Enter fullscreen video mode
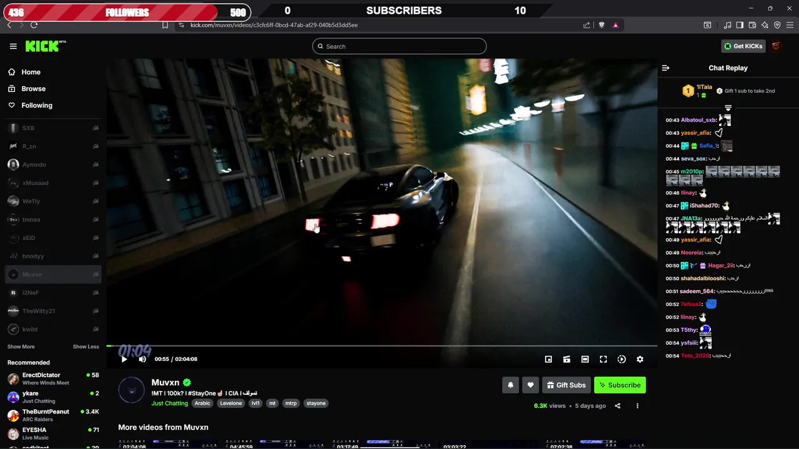 [x=603, y=359]
